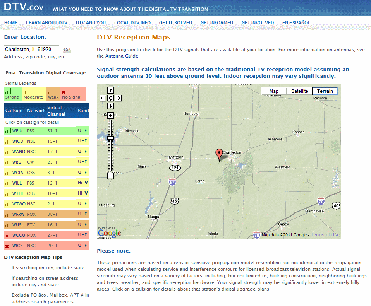Click the Interstate 70 shield near Martinsville

coord(321,202)
